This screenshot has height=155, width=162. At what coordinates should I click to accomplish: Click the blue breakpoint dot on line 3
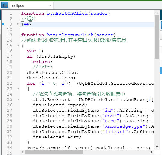(3, 24)
